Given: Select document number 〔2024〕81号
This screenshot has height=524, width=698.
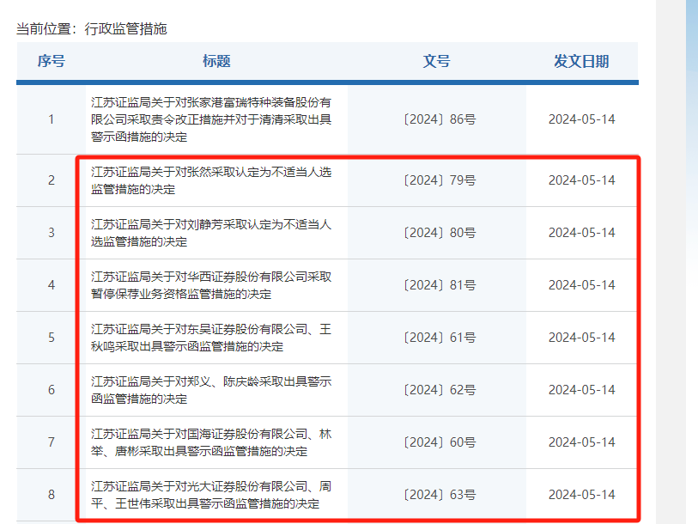Looking at the screenshot, I should [440, 285].
